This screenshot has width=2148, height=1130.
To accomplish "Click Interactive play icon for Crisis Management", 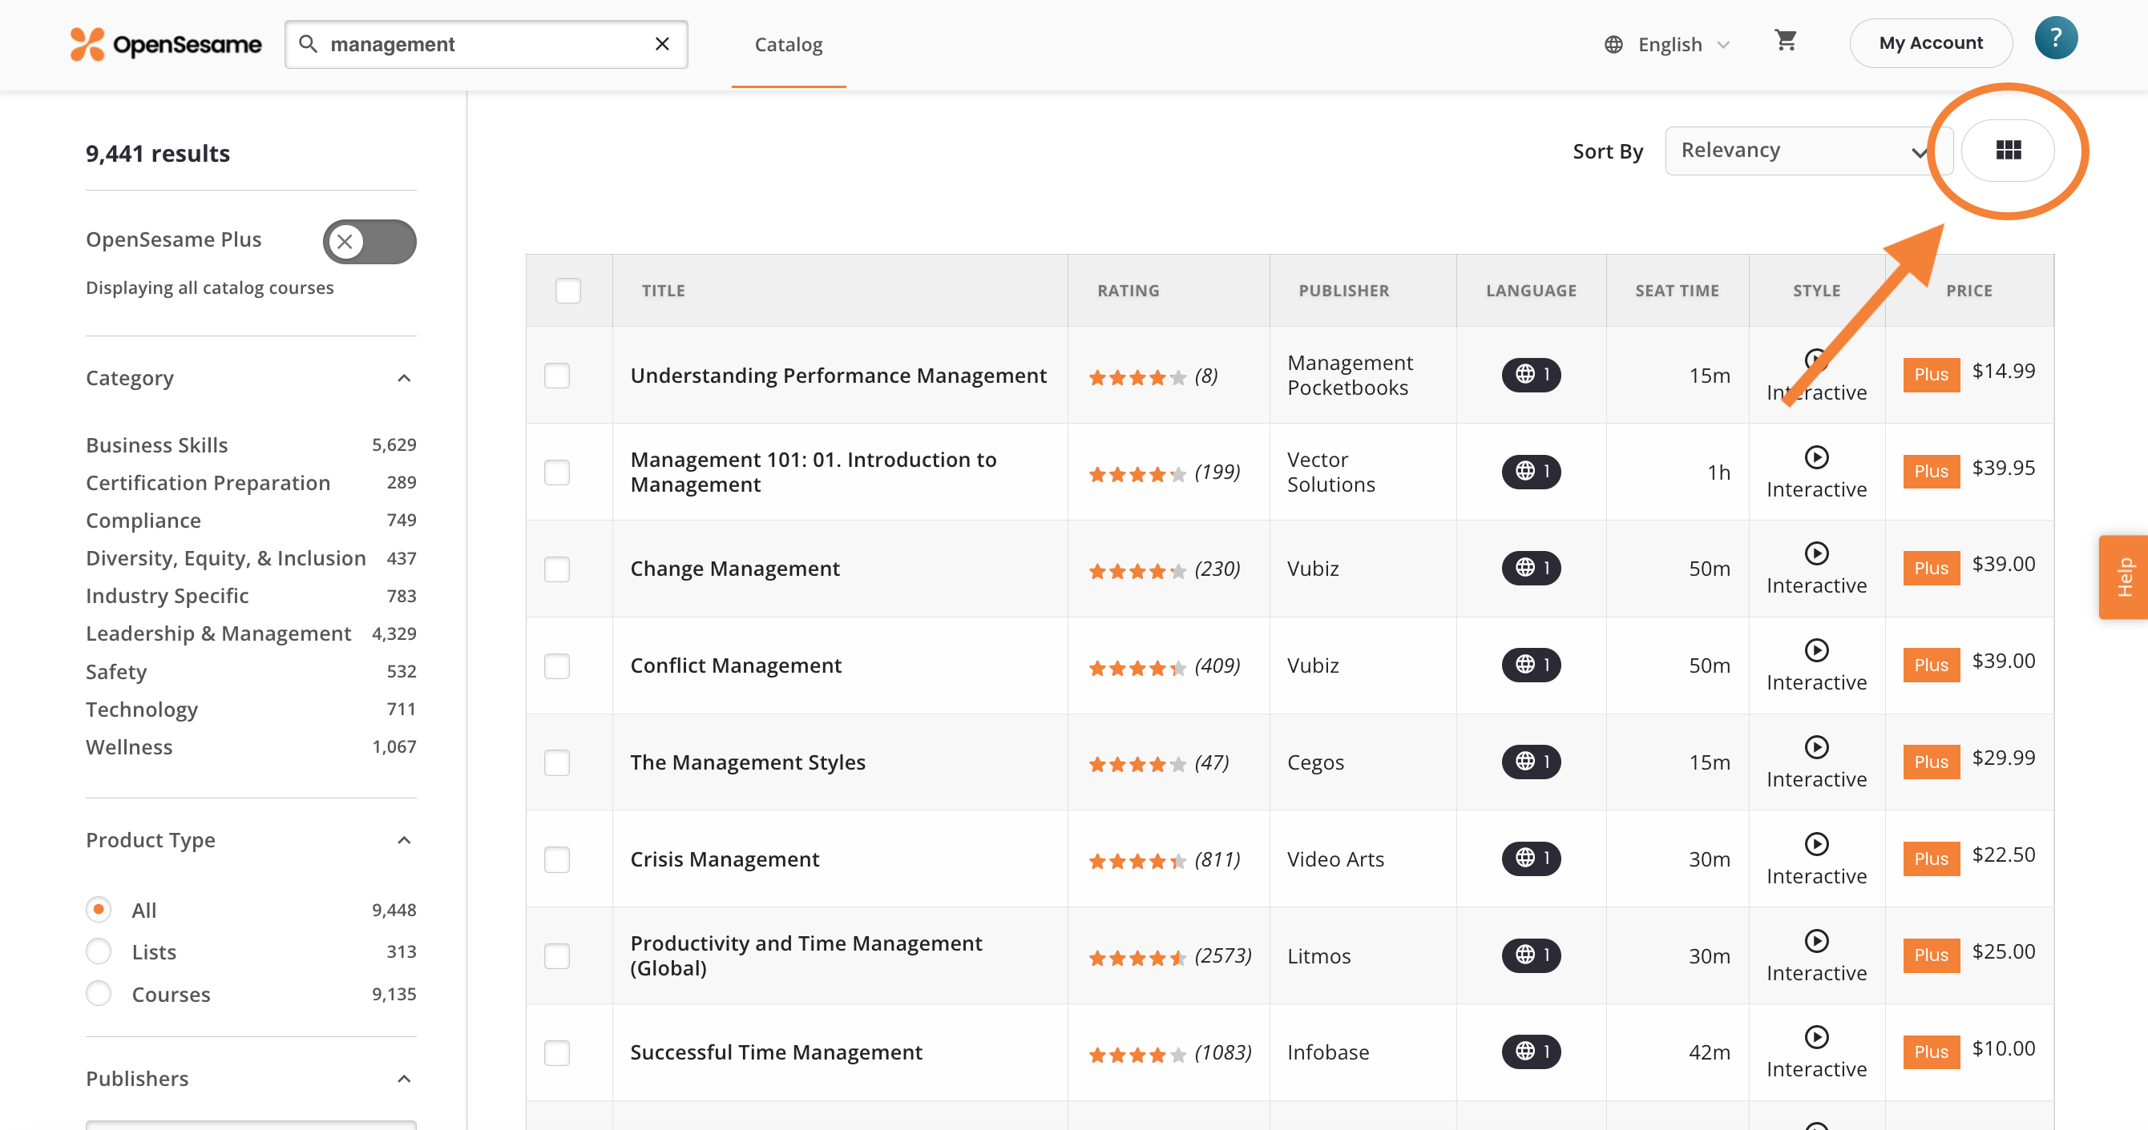I will pos(1816,843).
